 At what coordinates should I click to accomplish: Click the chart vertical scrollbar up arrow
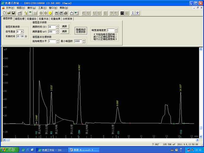click(x=201, y=49)
